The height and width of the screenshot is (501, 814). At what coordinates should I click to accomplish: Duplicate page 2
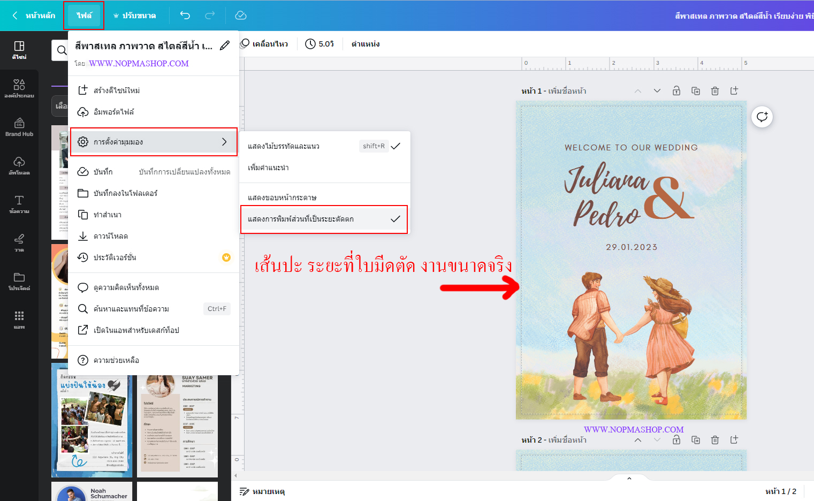pyautogui.click(x=696, y=440)
